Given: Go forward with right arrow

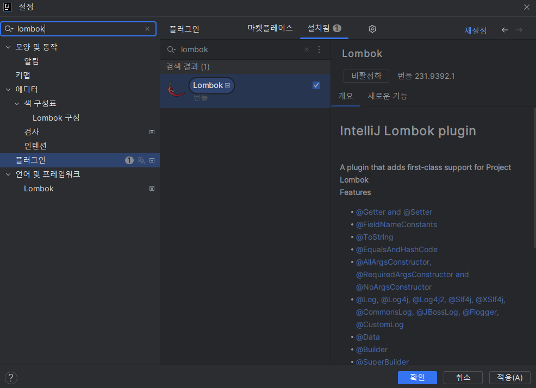Looking at the screenshot, I should click(x=519, y=30).
